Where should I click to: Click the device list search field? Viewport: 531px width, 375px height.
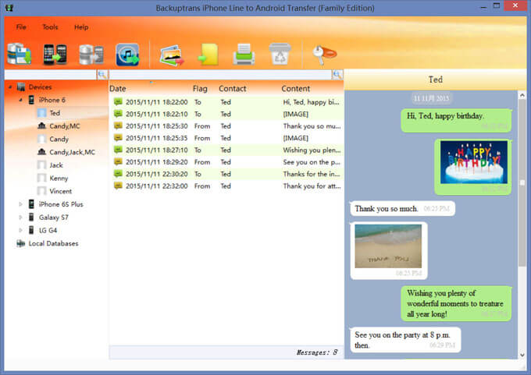coord(51,74)
